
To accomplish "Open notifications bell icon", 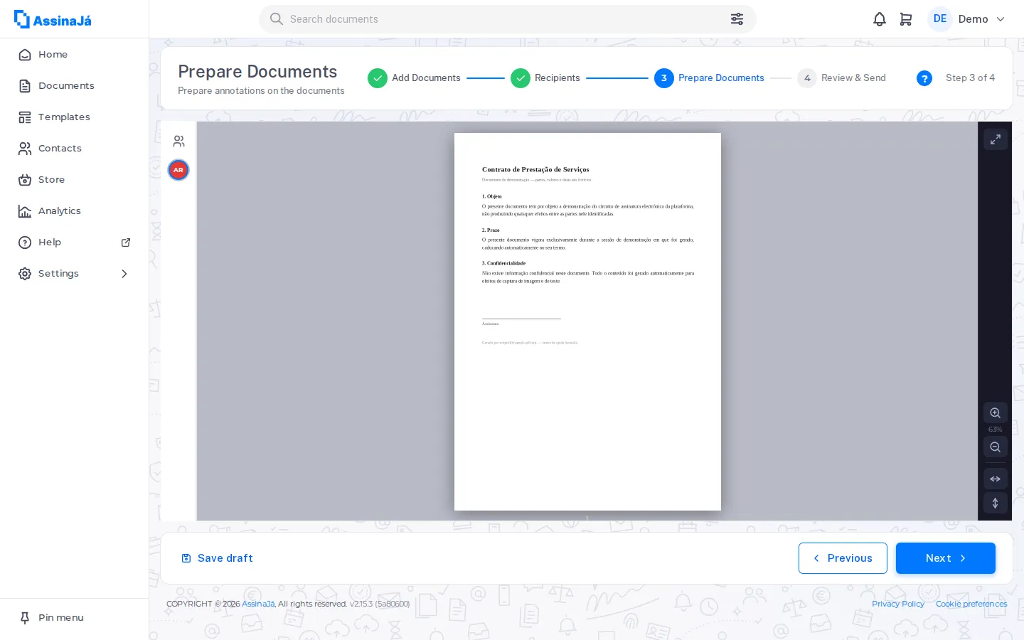I will click(880, 19).
